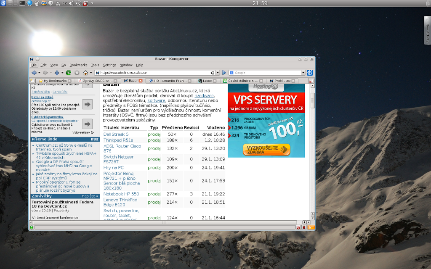
Task: Open the Thinkpad R51e listing
Action: 118,140
